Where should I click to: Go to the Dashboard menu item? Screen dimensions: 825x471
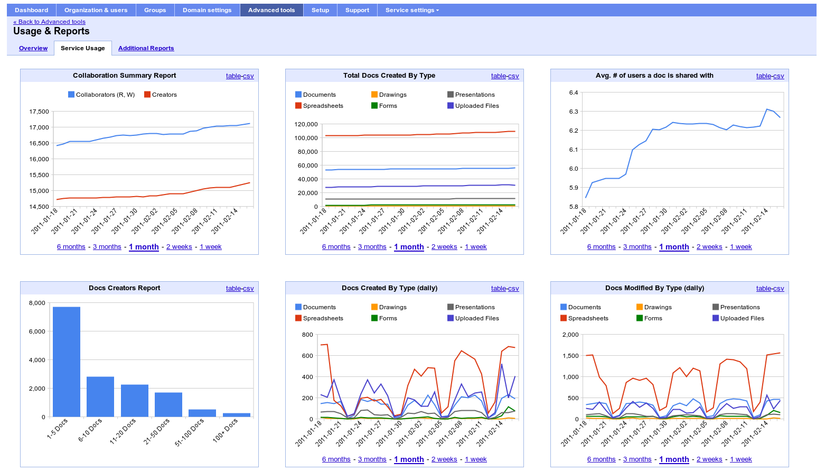31,10
